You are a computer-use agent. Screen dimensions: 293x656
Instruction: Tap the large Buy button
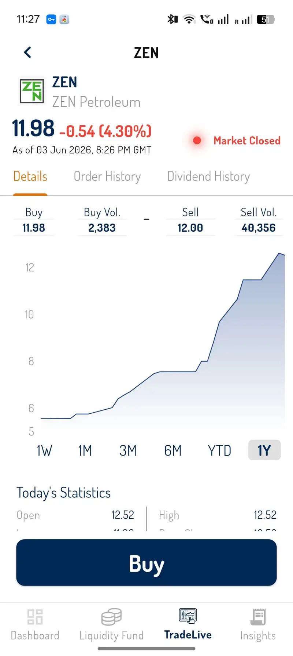tap(146, 562)
